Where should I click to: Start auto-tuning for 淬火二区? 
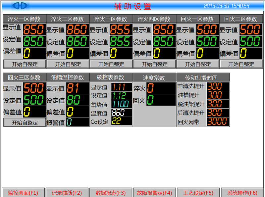68,64
